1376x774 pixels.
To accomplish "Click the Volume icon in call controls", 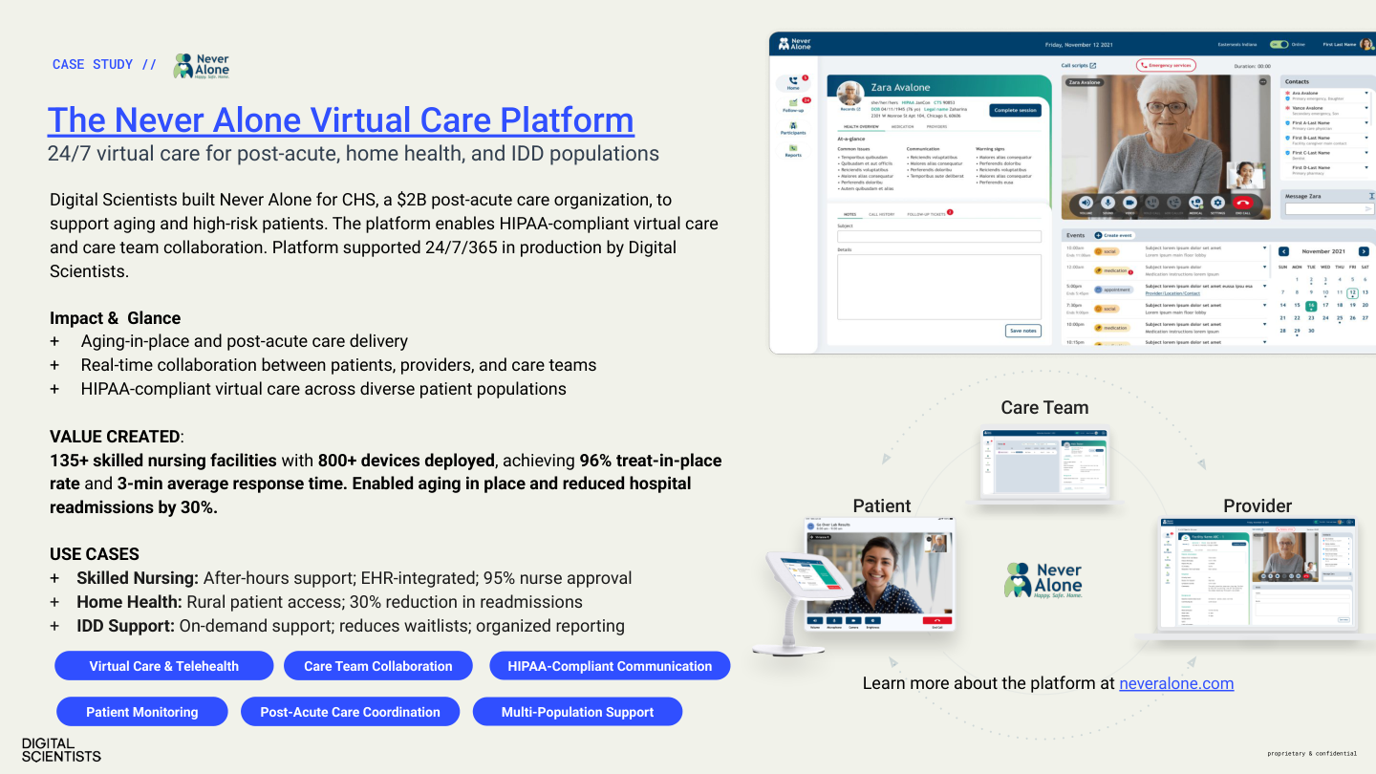I will tap(1086, 203).
